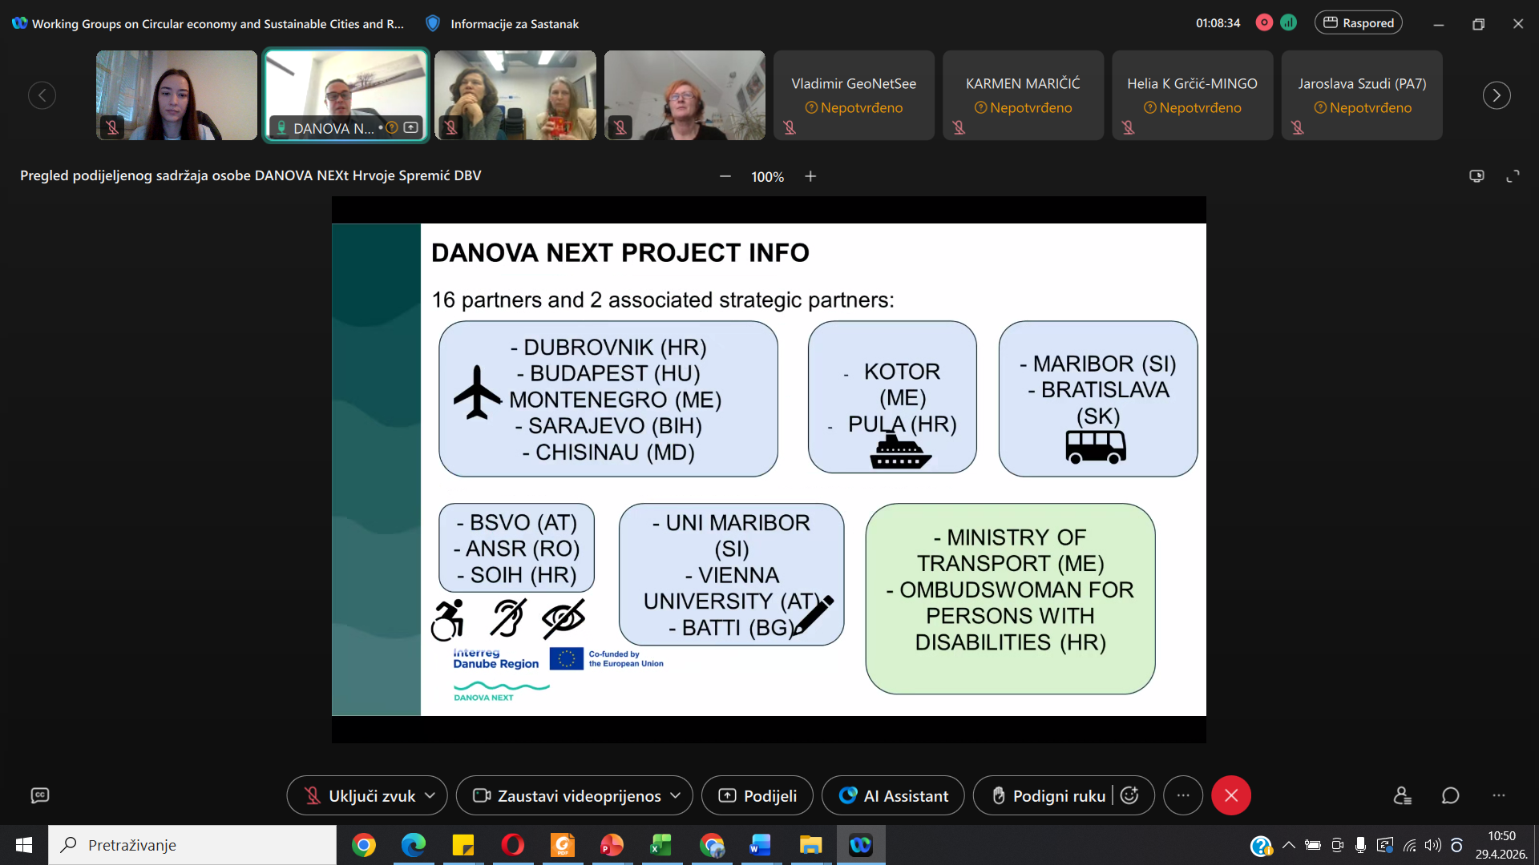1539x865 pixels.
Task: Open Microsoft Word from taskbar
Action: tap(761, 845)
